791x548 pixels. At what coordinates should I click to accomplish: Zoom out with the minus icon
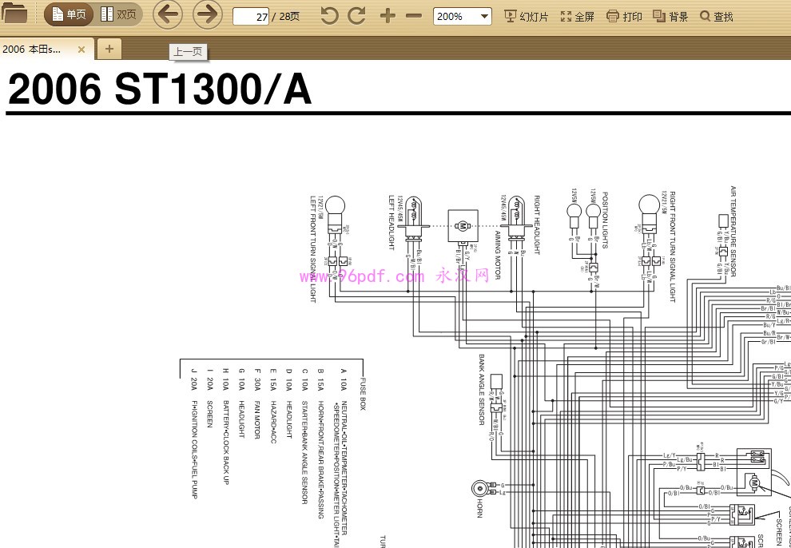pyautogui.click(x=414, y=16)
